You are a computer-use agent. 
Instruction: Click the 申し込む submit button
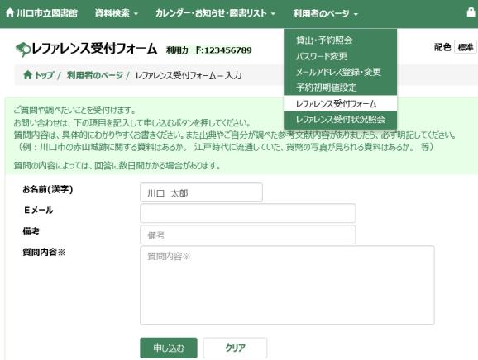[169, 348]
